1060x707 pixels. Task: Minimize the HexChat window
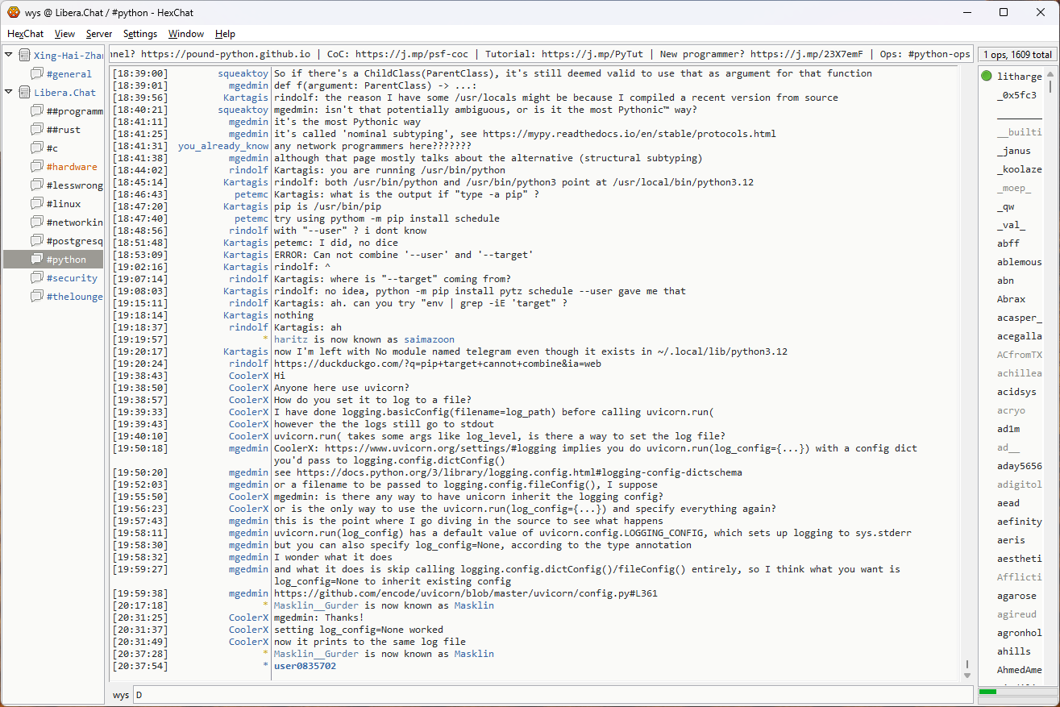click(967, 12)
